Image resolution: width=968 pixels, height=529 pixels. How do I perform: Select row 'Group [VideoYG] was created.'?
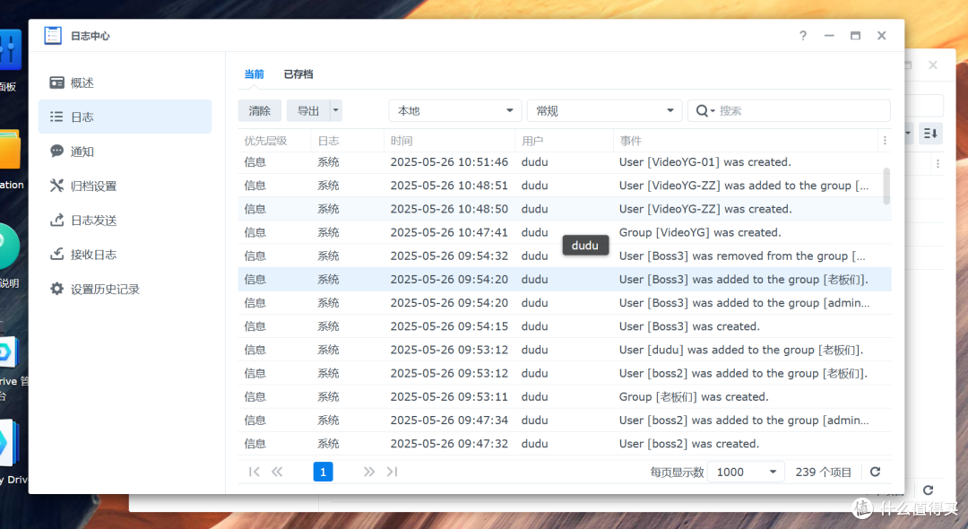point(565,233)
